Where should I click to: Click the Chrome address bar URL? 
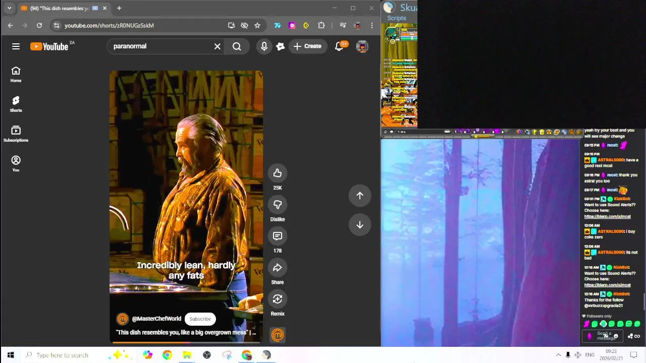pos(109,25)
